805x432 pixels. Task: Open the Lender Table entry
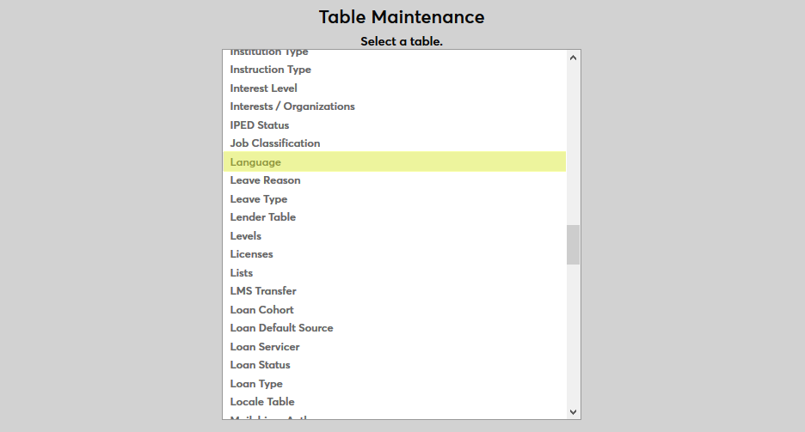click(x=263, y=217)
